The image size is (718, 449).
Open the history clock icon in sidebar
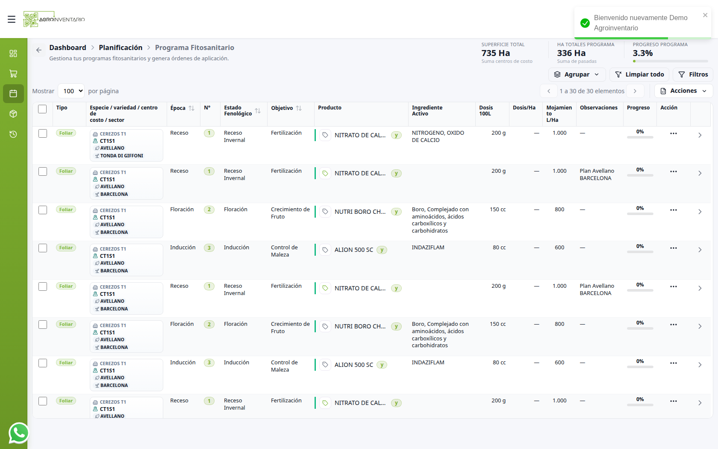pos(13,134)
